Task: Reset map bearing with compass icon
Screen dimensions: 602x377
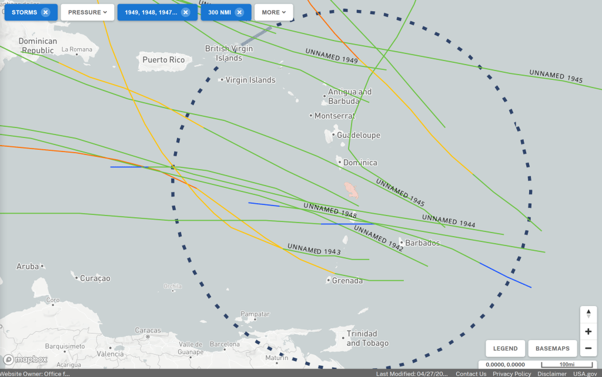Action: point(588,314)
